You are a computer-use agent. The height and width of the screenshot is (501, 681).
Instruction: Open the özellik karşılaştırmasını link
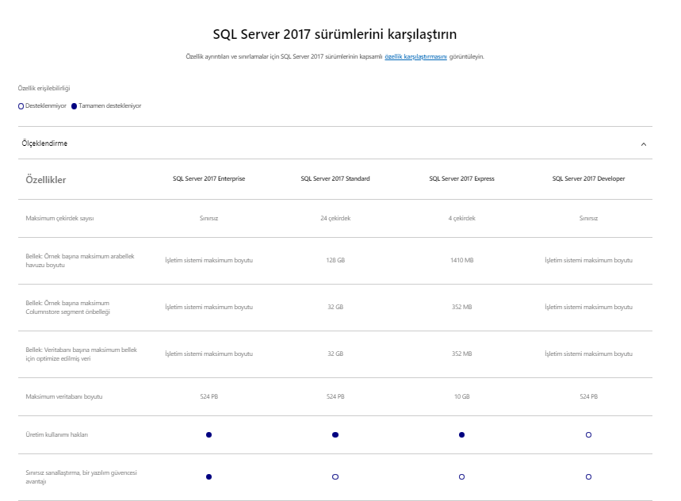point(415,56)
